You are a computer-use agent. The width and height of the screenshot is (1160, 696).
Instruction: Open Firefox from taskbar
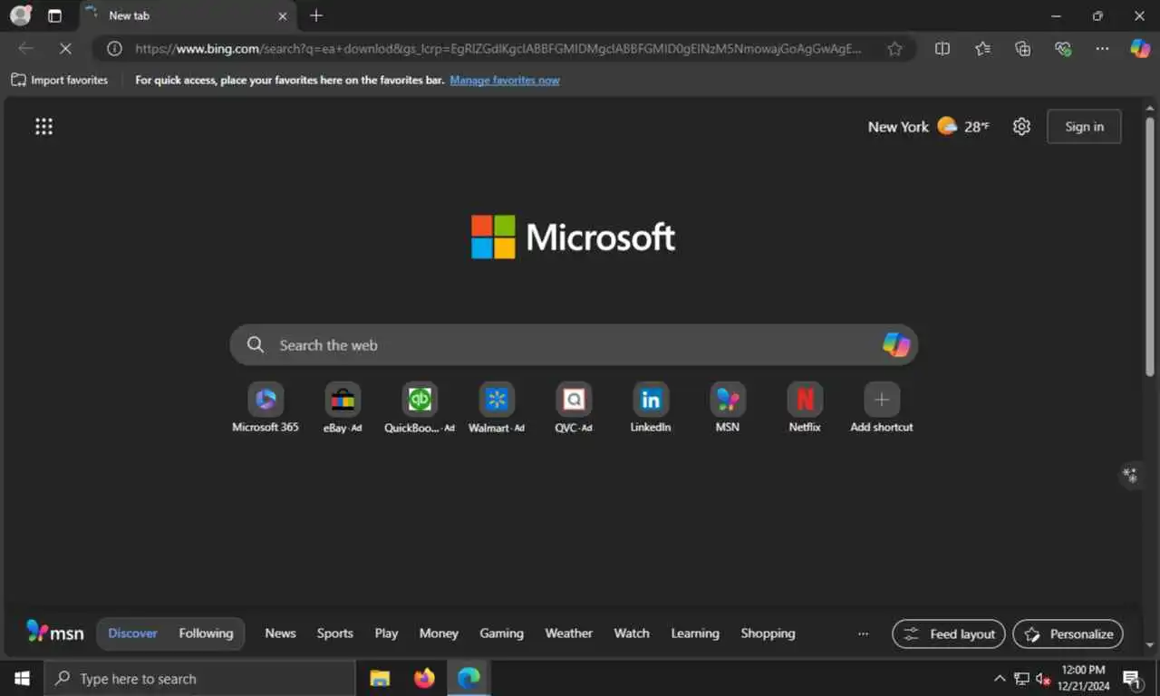click(424, 678)
